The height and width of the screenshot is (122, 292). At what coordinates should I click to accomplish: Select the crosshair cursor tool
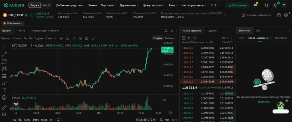[4, 47]
